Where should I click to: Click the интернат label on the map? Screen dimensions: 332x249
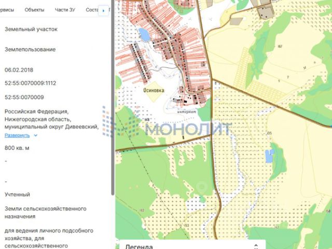click(x=187, y=112)
